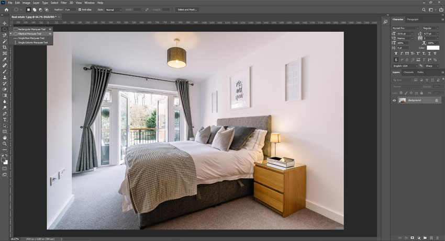Select the Dodge tool

(x=5, y=108)
